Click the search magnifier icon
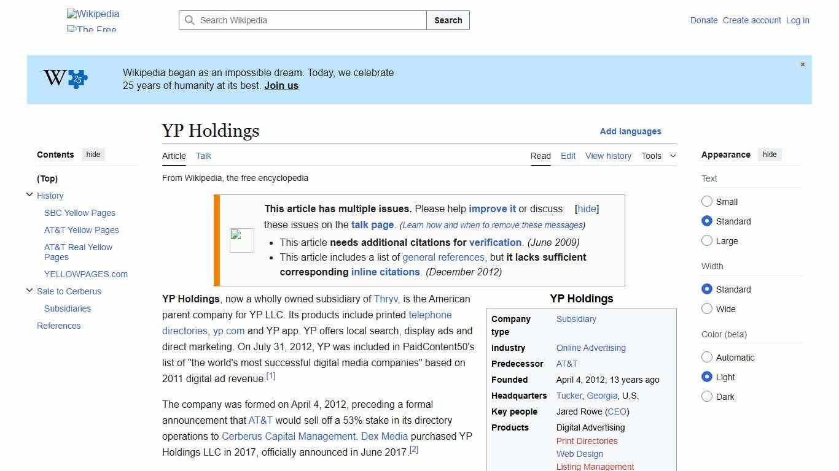This screenshot has width=839, height=471. click(x=190, y=20)
